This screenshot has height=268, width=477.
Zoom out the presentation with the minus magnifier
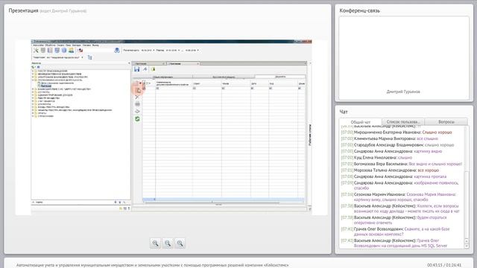coord(168,243)
